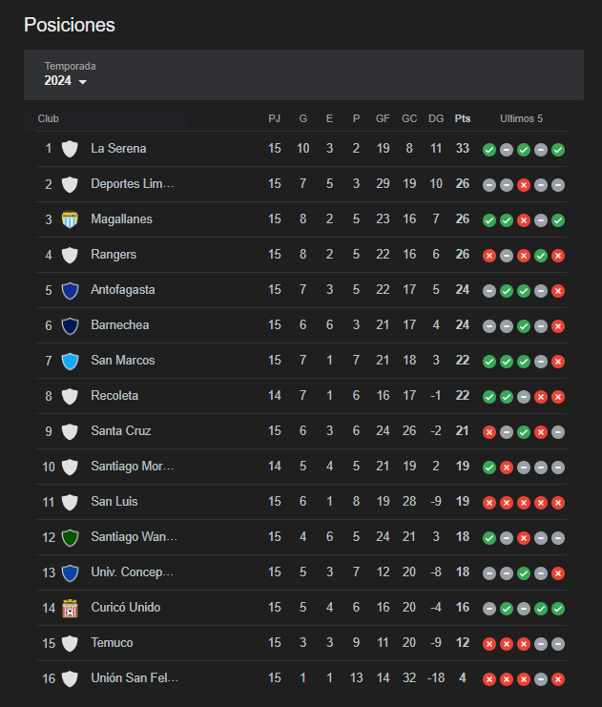Open the Recoleta team link
This screenshot has width=602, height=707.
pos(114,395)
